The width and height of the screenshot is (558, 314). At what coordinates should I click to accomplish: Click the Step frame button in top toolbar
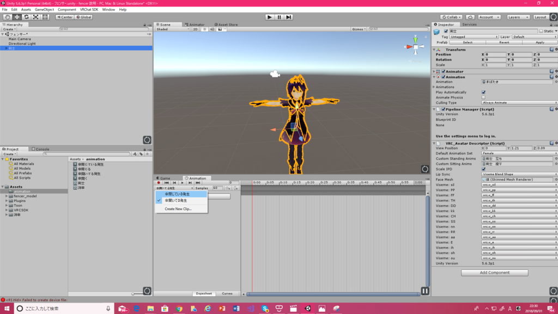tap(289, 17)
